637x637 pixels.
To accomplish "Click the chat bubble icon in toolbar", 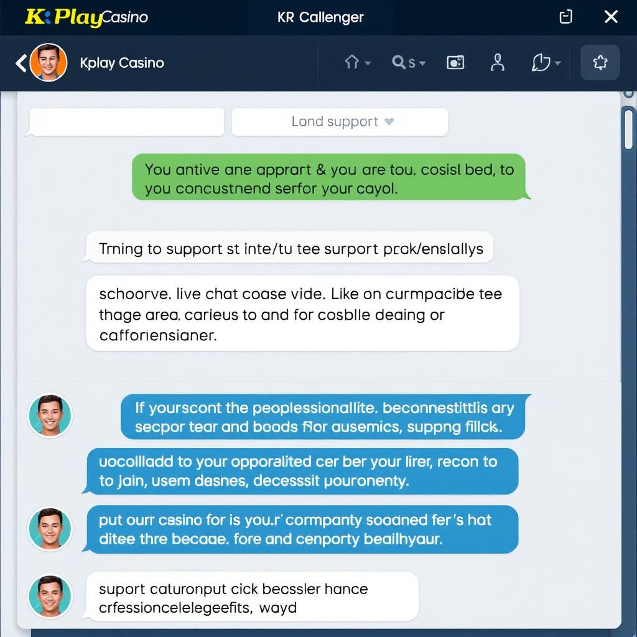I will pos(541,63).
